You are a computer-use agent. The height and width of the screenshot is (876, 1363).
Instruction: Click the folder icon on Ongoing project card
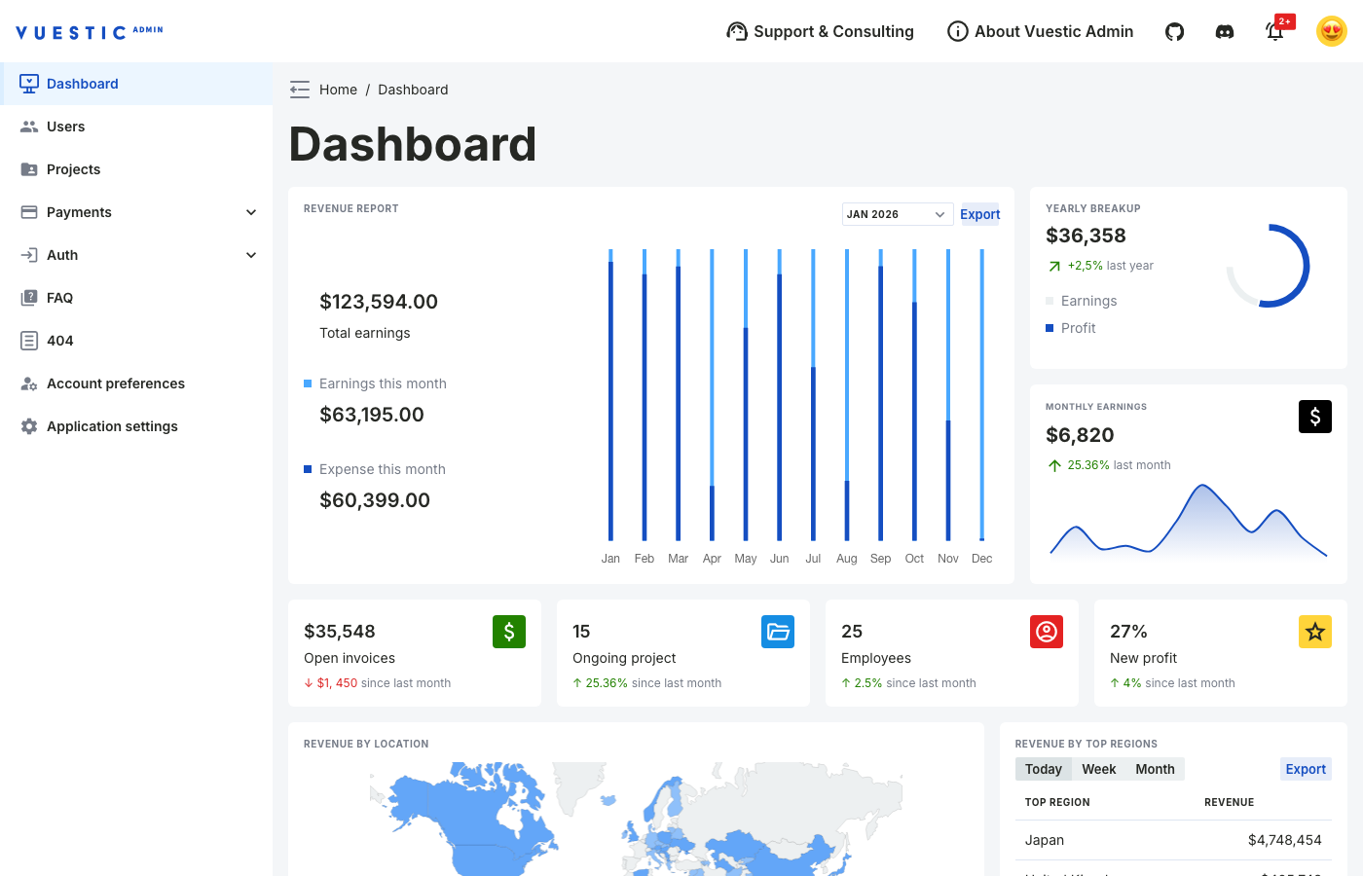point(778,632)
